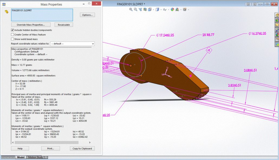Screen dimensions: 279x160
Task: Select the 2.82±0.51 dimension
Action: [x=235, y=85]
